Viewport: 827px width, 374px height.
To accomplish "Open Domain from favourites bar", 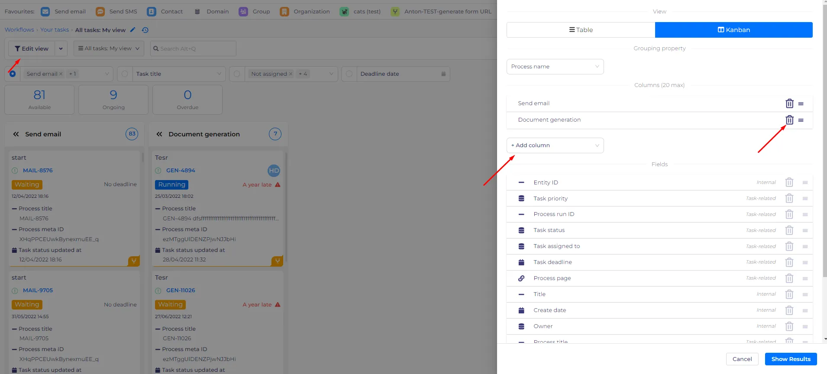I will pos(212,12).
